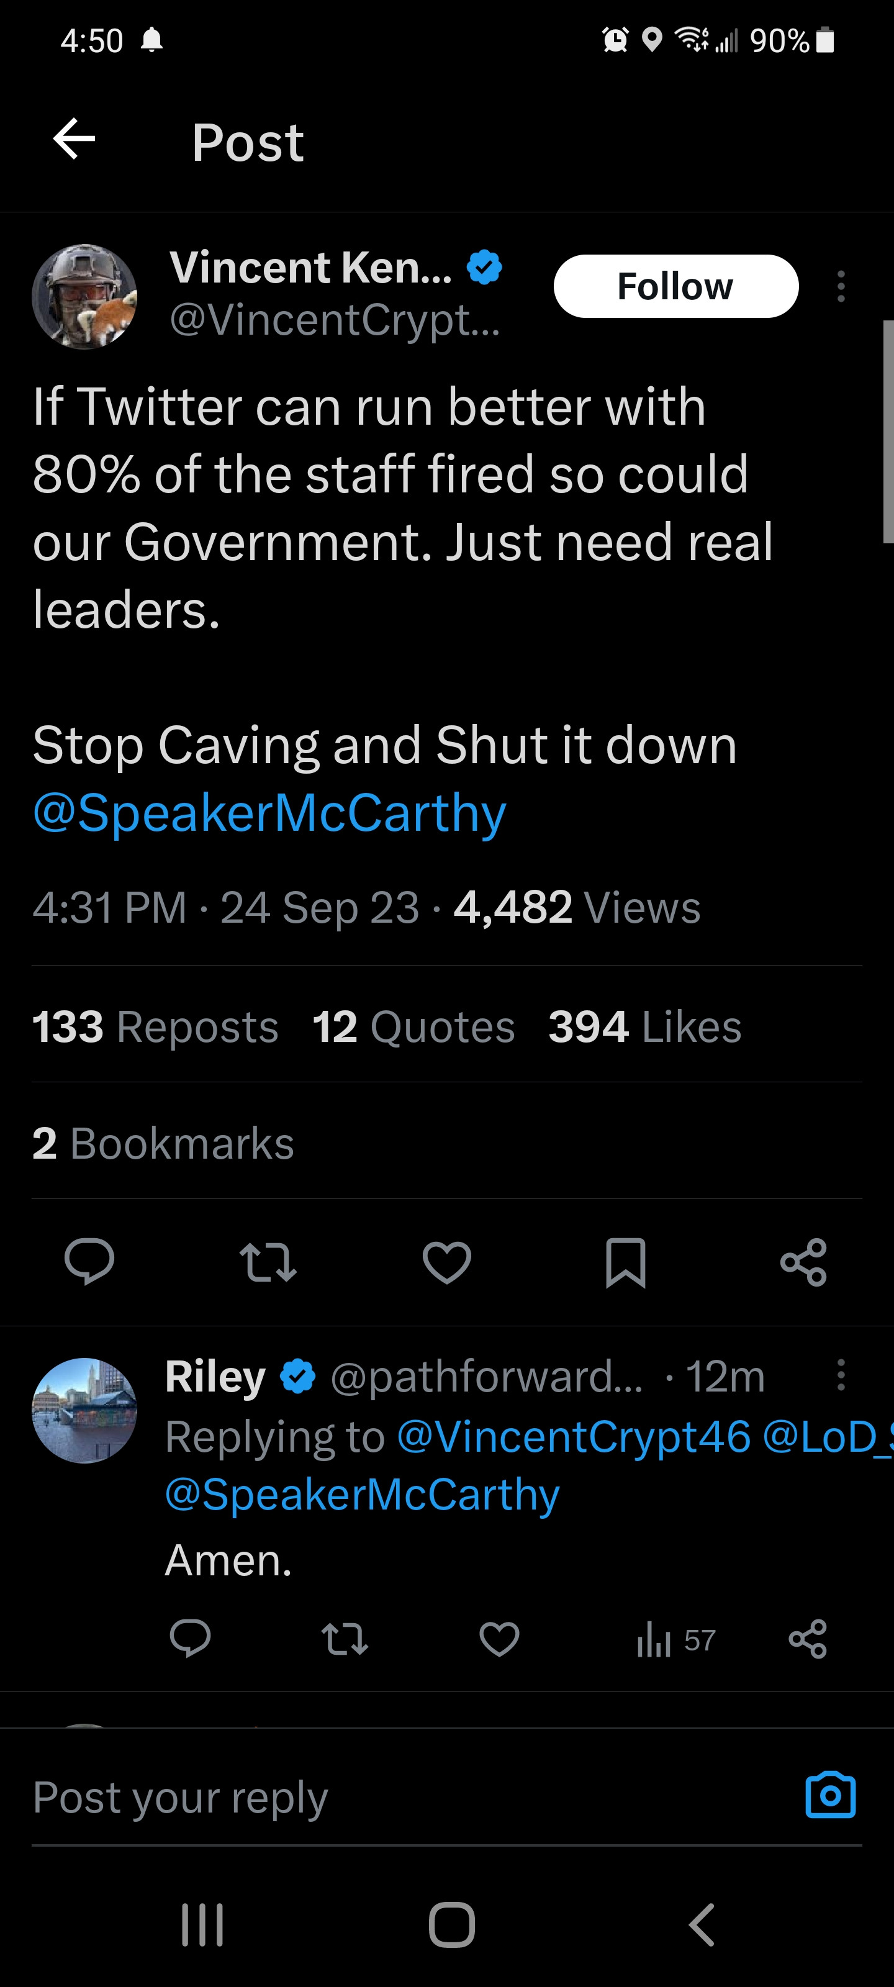The image size is (894, 1987).
Task: Tap the back arrow beside Post
Action: tap(74, 140)
